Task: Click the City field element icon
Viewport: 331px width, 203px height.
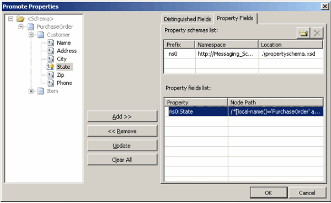Action: point(51,59)
